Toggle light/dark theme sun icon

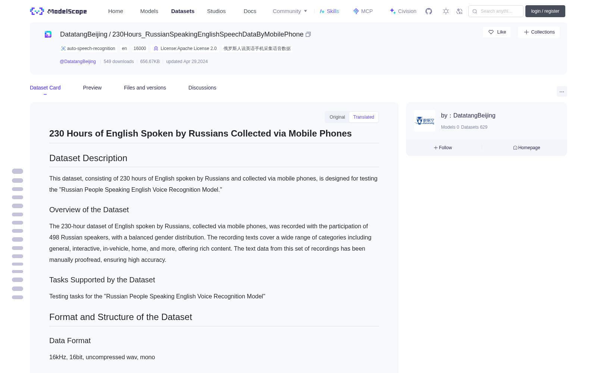pos(446,11)
